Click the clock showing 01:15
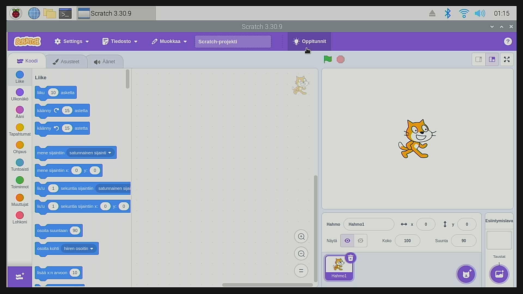523x294 pixels. 502,13
